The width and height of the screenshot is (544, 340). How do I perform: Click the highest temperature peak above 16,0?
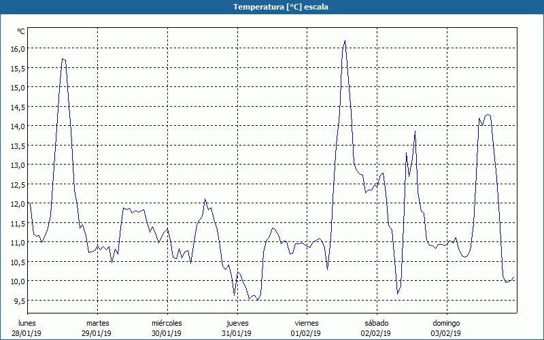point(345,41)
